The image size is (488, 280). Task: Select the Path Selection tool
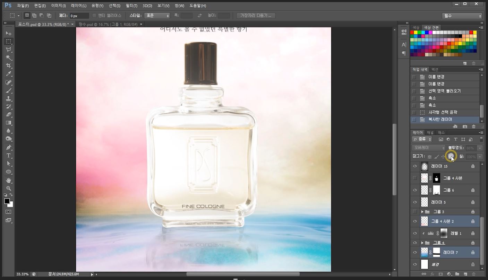click(9, 164)
